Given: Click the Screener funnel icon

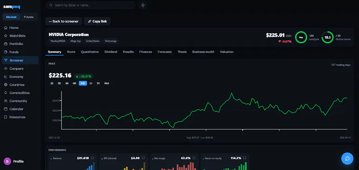Looking at the screenshot, I should tap(6, 61).
